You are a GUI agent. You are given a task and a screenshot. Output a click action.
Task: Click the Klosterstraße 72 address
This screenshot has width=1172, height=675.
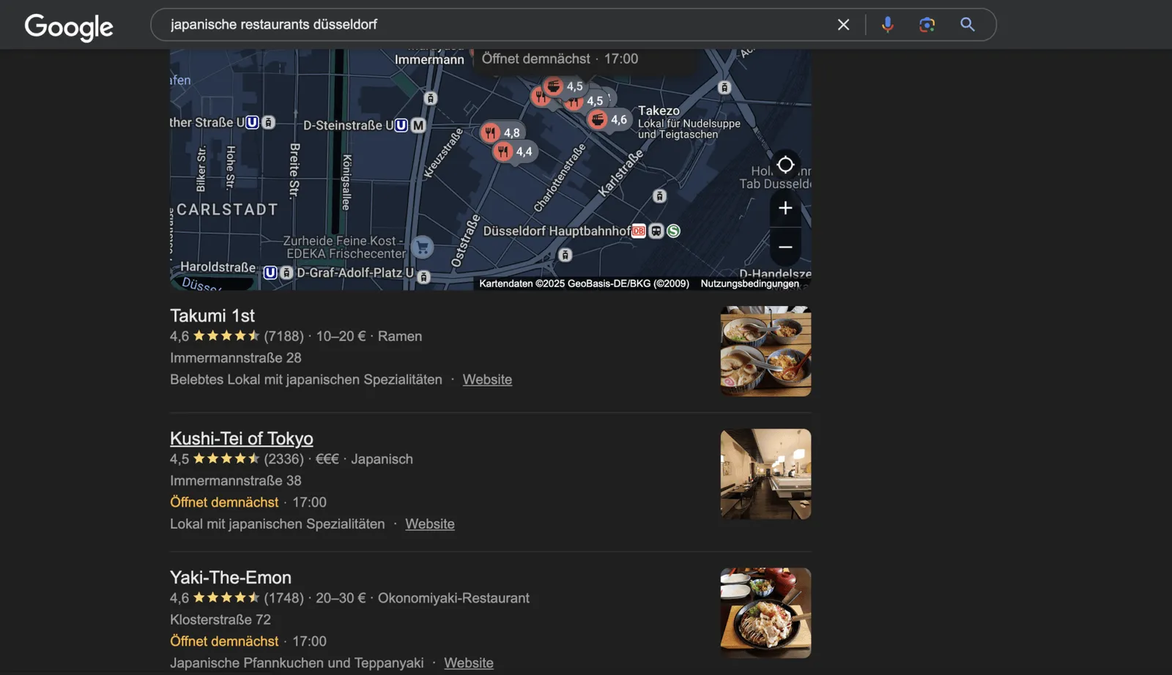pos(220,619)
